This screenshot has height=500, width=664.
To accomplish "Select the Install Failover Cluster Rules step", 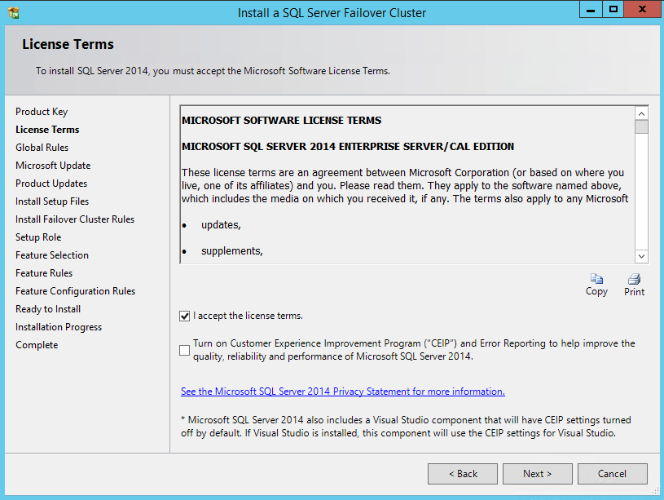I will click(x=75, y=219).
